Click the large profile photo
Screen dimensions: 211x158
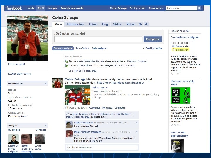click(x=27, y=38)
